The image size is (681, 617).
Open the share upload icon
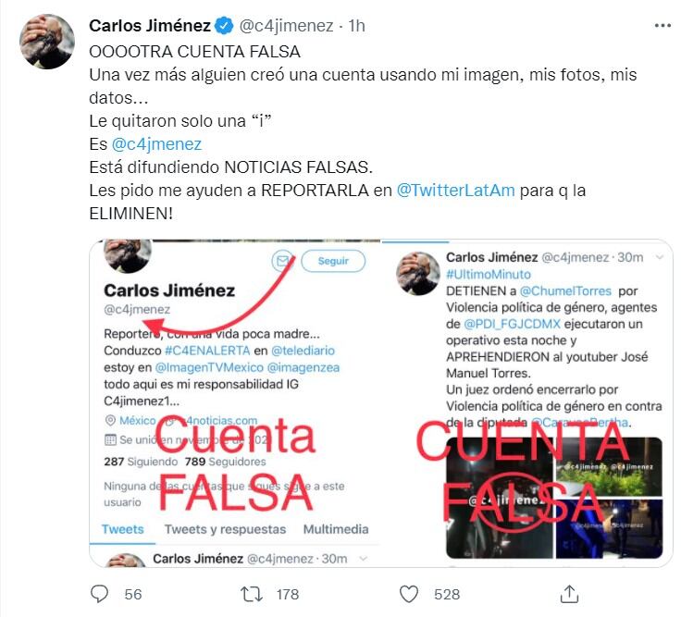point(569,594)
